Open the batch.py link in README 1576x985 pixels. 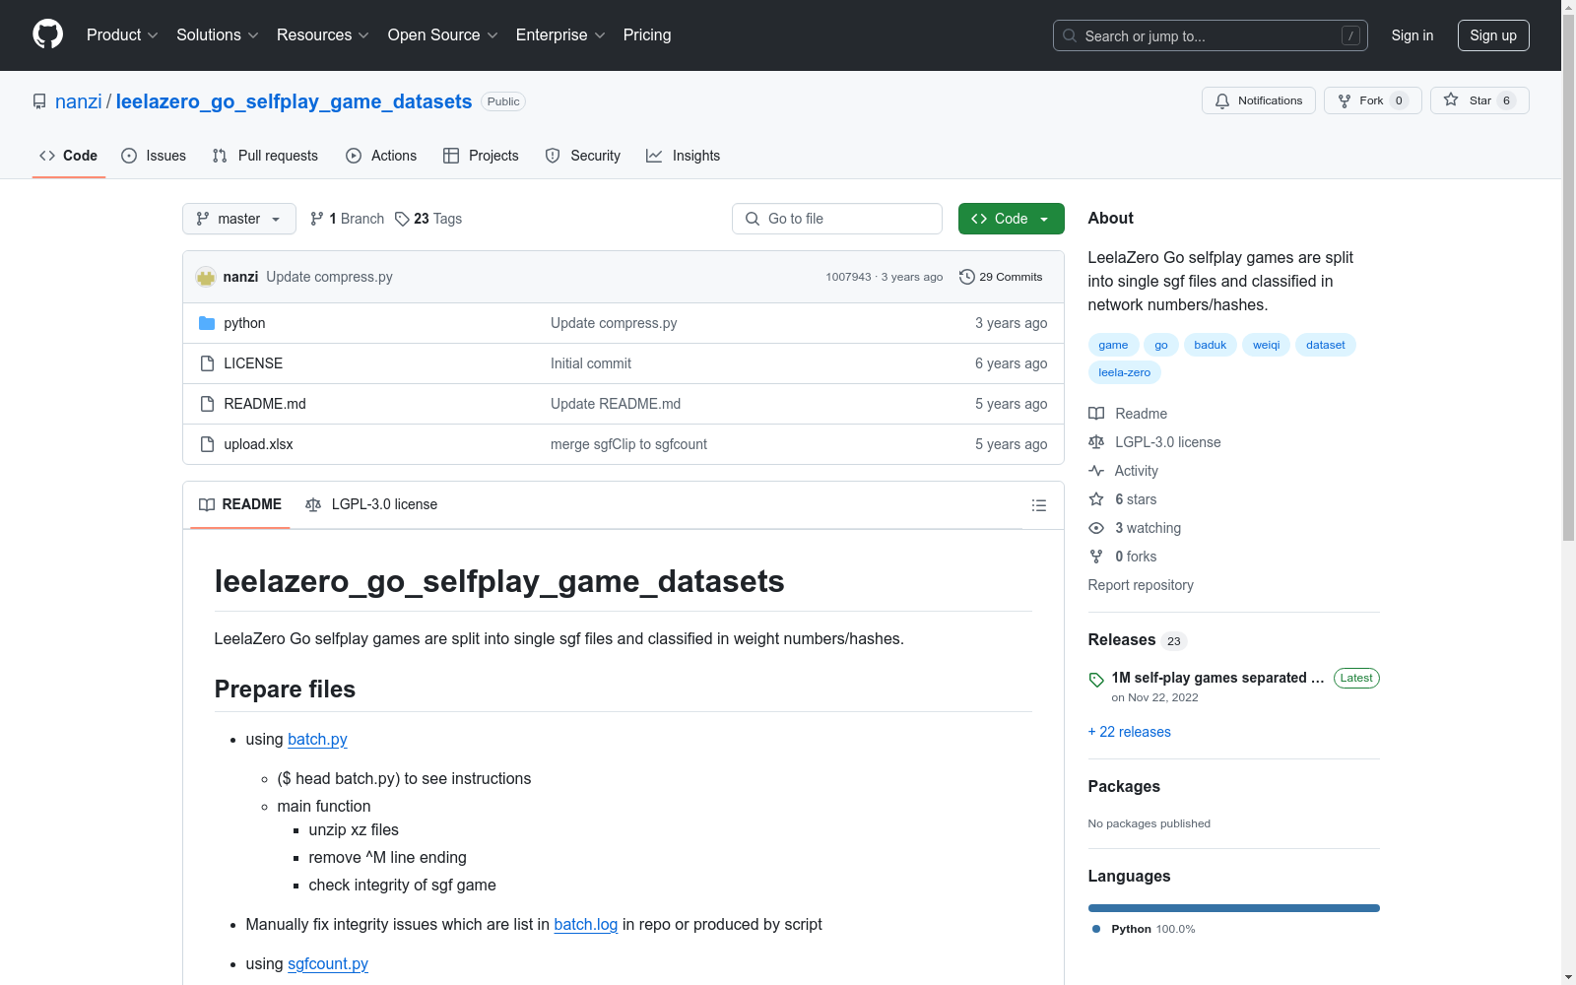(317, 739)
